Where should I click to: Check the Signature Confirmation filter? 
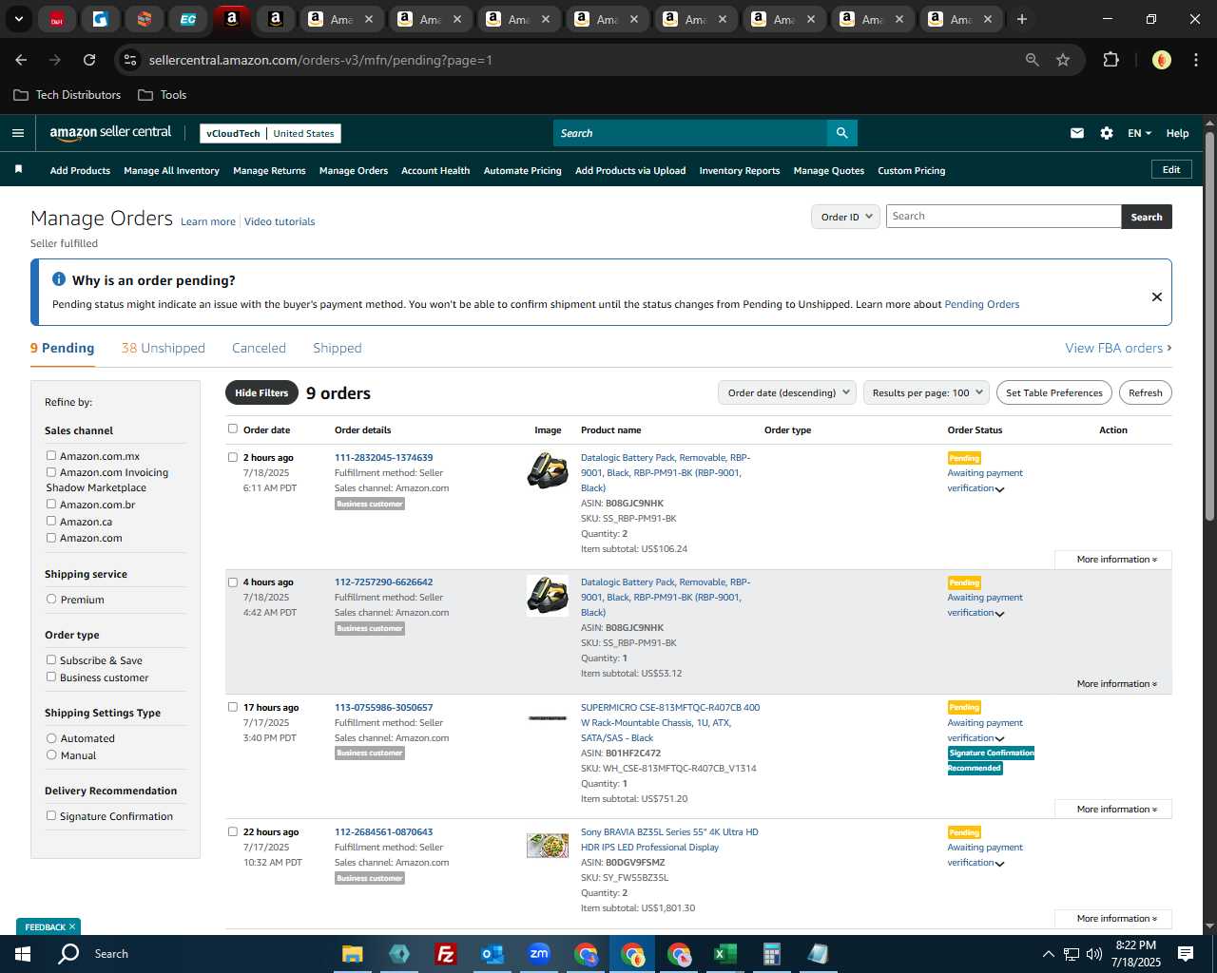click(51, 815)
